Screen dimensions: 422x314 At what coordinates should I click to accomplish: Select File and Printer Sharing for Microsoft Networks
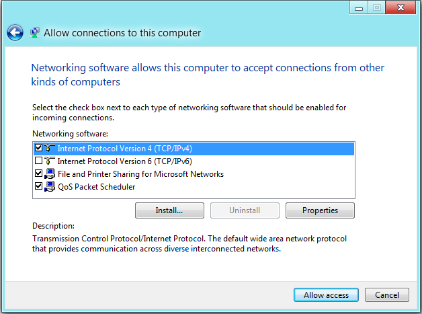[140, 174]
